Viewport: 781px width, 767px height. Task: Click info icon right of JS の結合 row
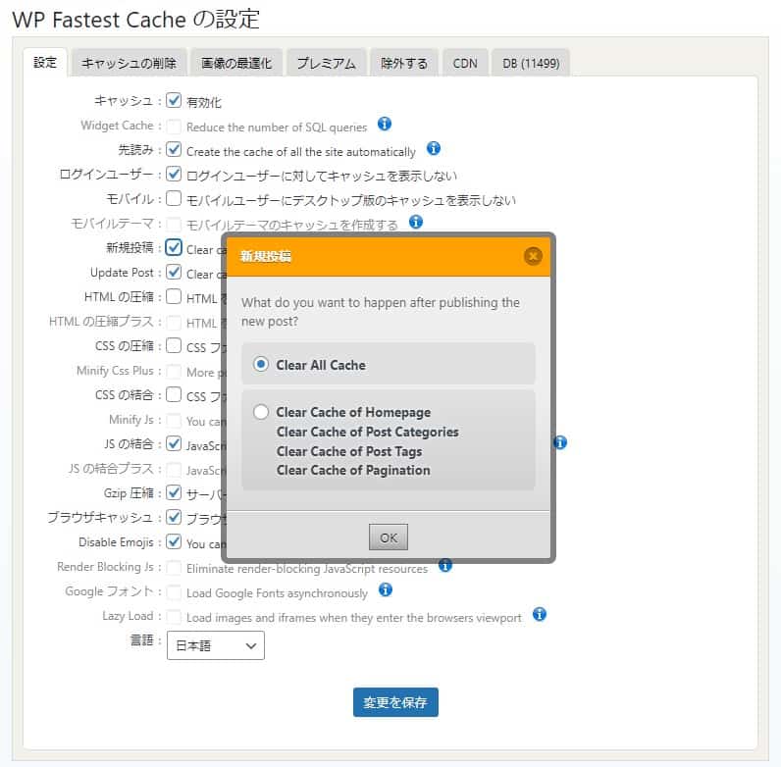tap(559, 442)
